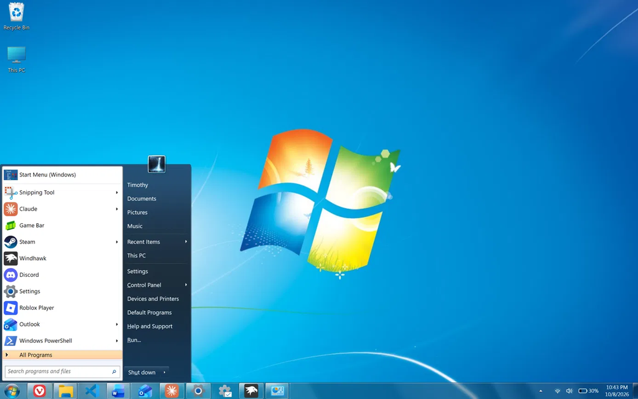The width and height of the screenshot is (638, 399).
Task: Open the Wi-Fi network tray icon
Action: click(558, 391)
